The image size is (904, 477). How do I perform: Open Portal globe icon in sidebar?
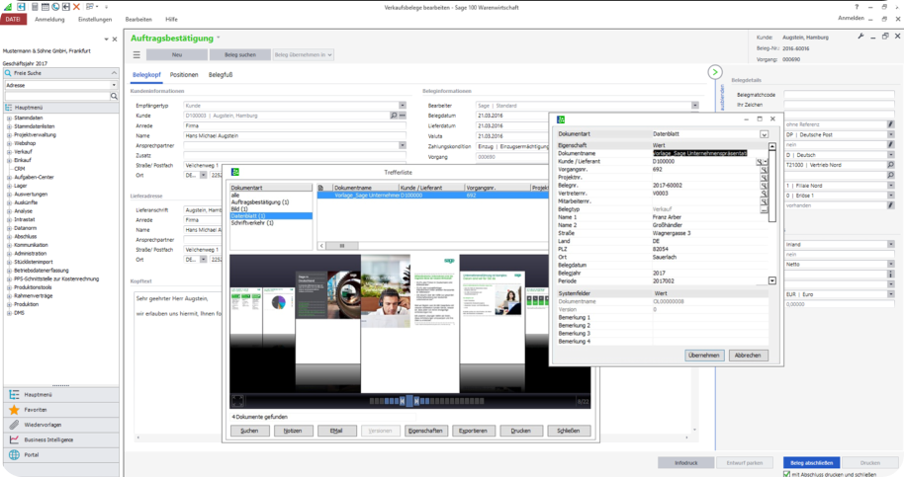[x=14, y=454]
